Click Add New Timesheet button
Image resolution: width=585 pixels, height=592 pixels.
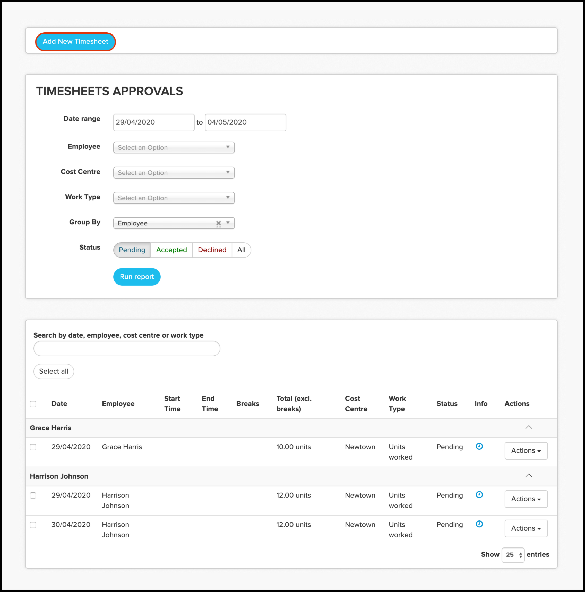(x=75, y=42)
